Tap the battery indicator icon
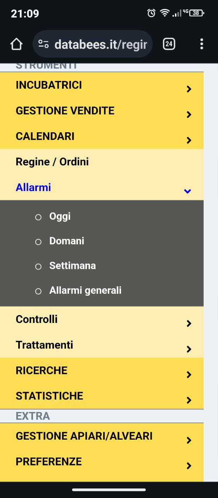Viewport: 218px width, 498px height. [197, 13]
